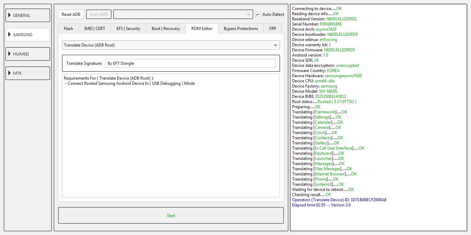
Task: Switch to the Flash tab
Action: 69,28
